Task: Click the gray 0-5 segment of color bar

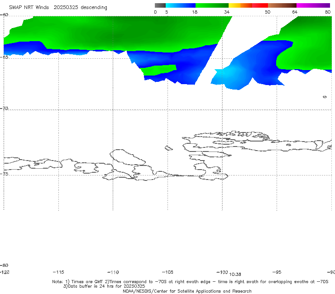Action: pyautogui.click(x=160, y=5)
